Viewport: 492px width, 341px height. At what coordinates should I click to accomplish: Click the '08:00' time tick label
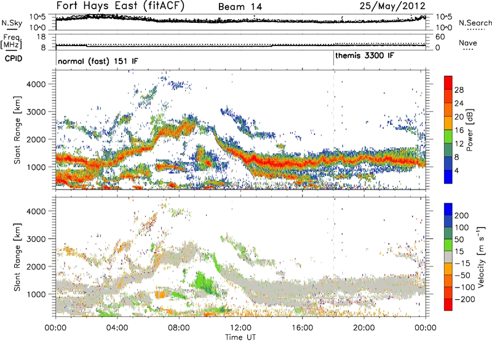click(x=179, y=328)
